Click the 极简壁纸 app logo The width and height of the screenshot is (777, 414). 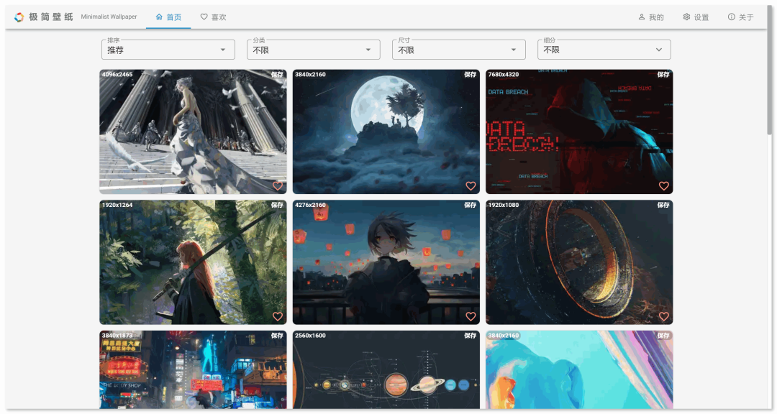pyautogui.click(x=19, y=17)
